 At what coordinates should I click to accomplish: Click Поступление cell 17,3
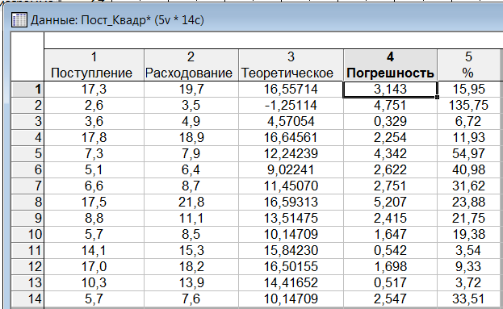[x=94, y=89]
